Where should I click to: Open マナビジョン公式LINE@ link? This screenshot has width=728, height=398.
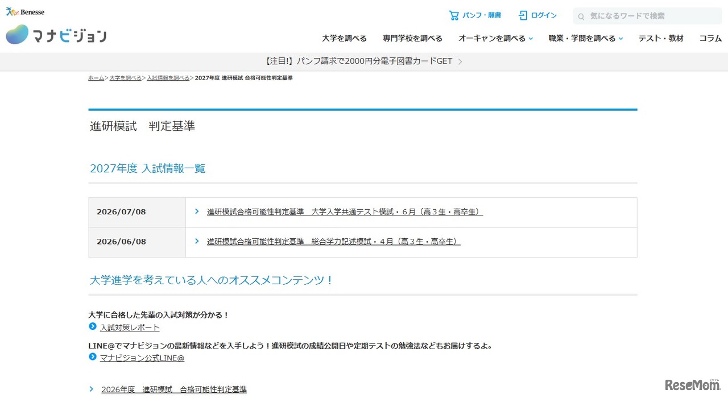[x=142, y=358]
